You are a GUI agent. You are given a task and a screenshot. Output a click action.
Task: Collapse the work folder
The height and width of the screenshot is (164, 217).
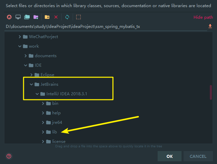coord(20,46)
